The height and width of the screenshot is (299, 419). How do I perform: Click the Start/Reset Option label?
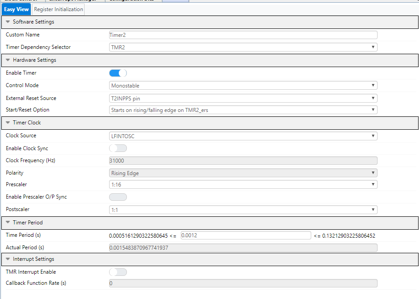click(x=28, y=110)
